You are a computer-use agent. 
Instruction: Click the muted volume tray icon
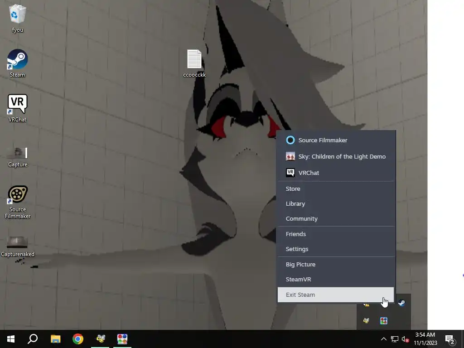405,339
